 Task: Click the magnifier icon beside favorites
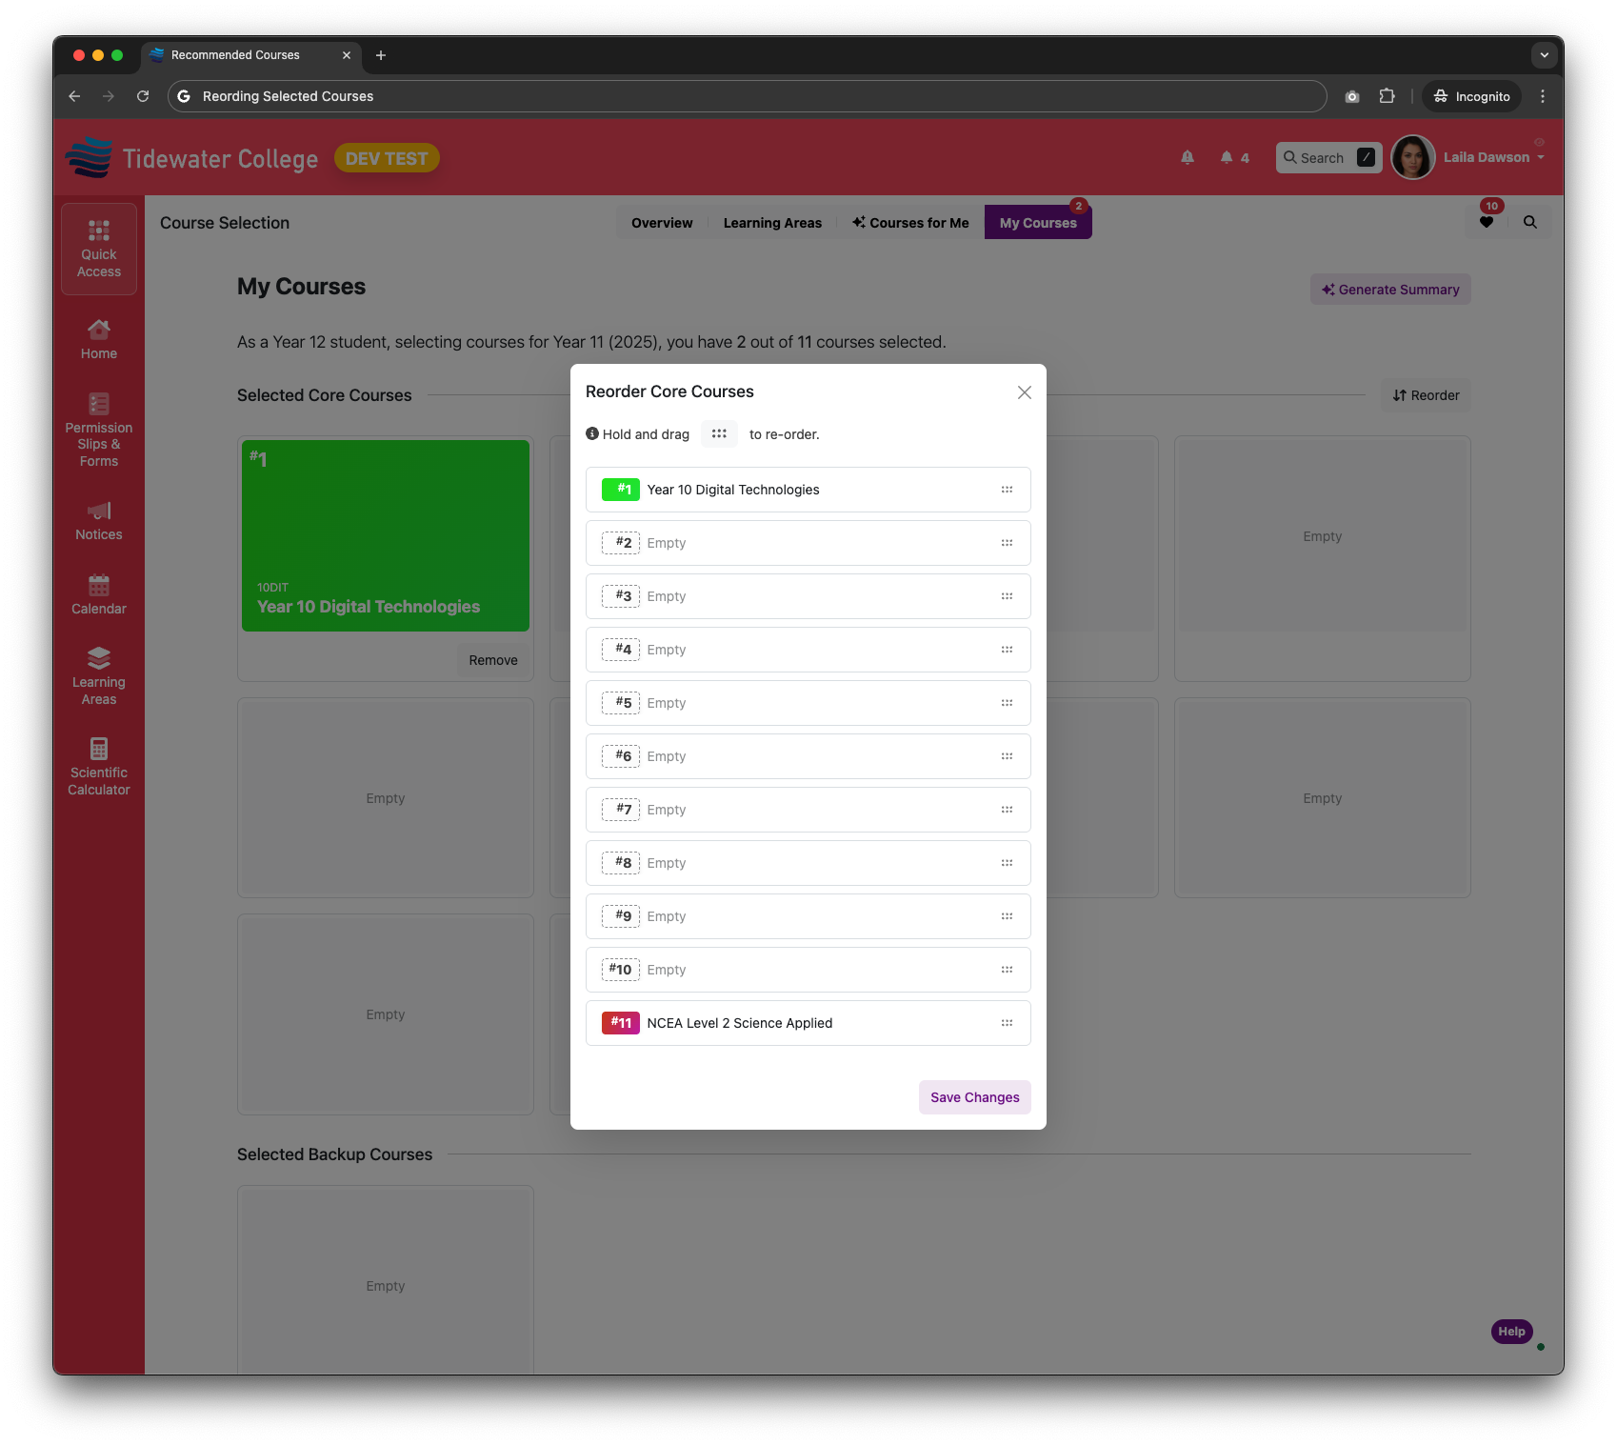[1530, 222]
